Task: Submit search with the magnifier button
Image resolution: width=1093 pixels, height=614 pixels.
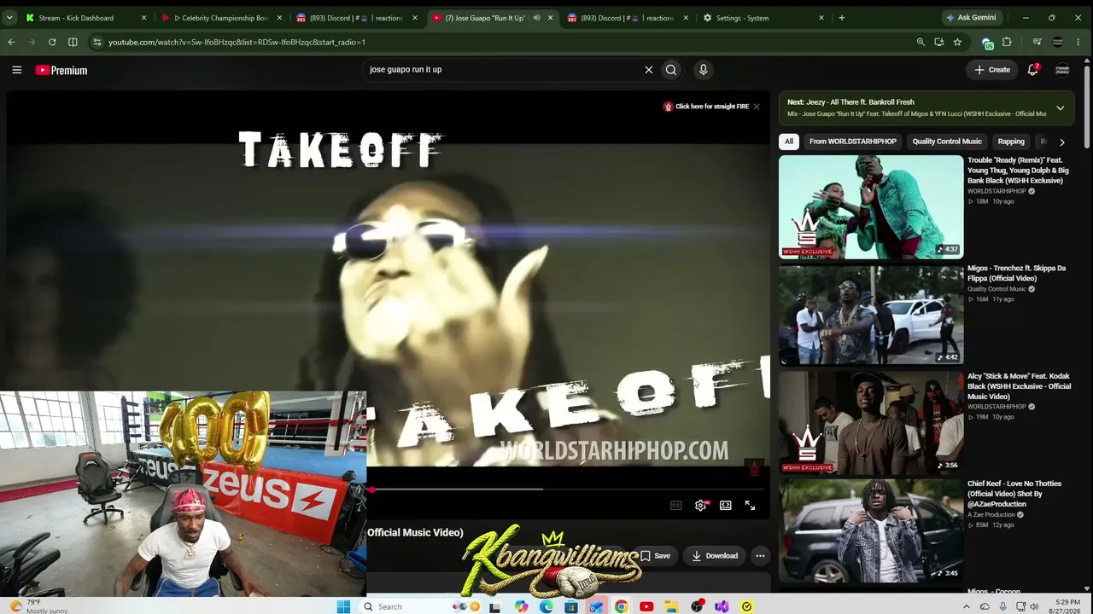Action: (671, 70)
